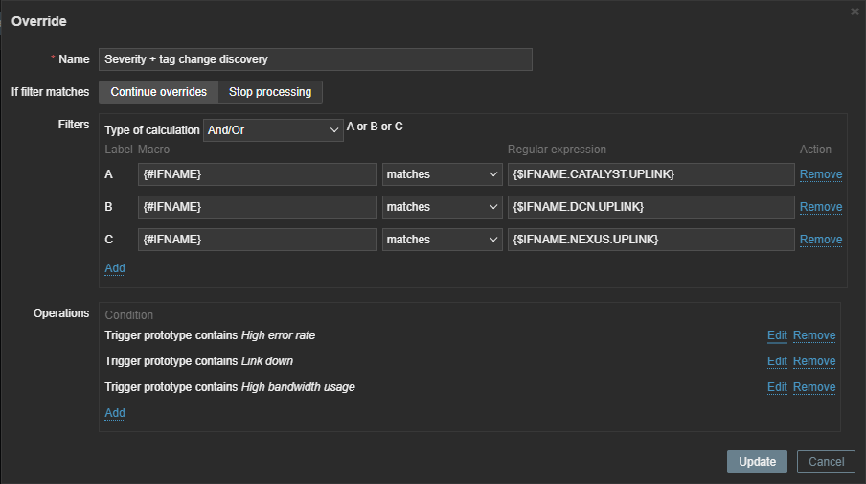This screenshot has height=484, width=866.
Task: Edit the High error rate operation
Action: (777, 335)
